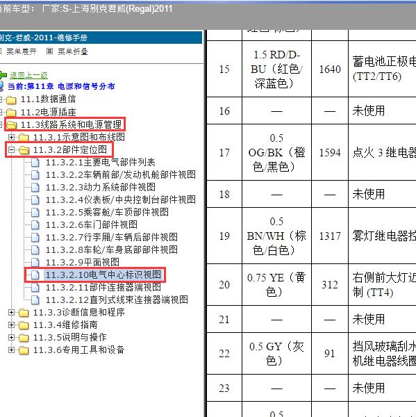Click the page icon of 11.3.2.7行李厢/车辆后部件视图

click(x=35, y=237)
